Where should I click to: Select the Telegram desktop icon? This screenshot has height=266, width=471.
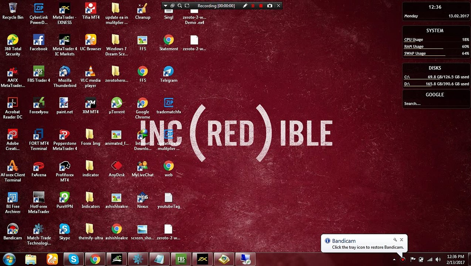(x=169, y=74)
